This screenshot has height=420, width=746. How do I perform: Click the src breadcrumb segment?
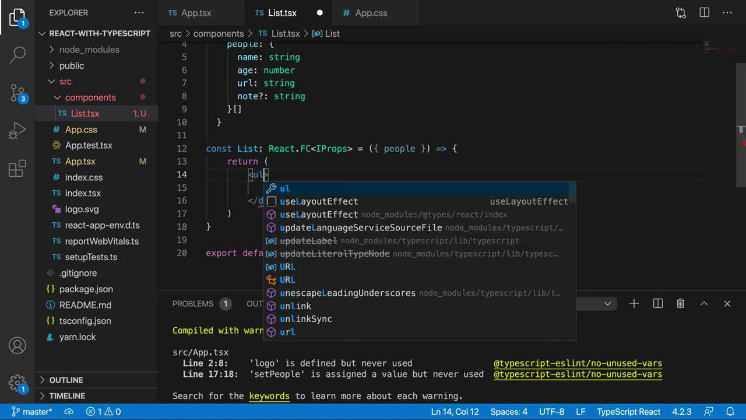click(x=175, y=34)
